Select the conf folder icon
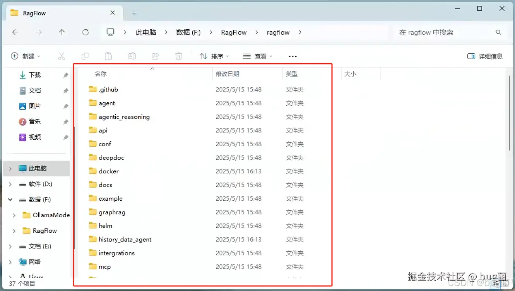Viewport: 515px width, 291px height. click(92, 144)
